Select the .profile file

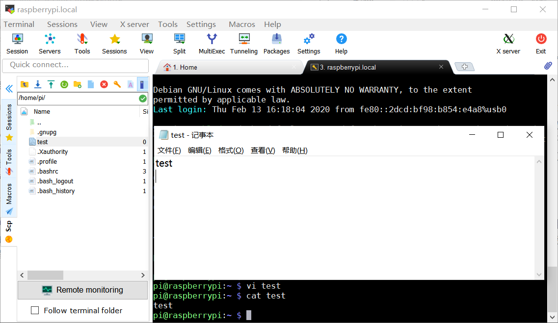coord(82,162)
